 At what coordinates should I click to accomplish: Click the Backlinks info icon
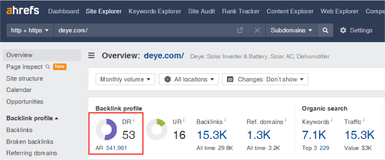225,120
